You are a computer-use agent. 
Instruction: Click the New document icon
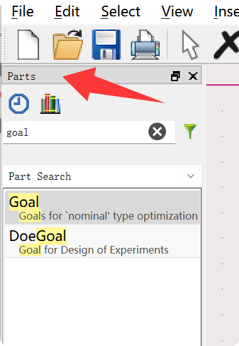click(x=28, y=45)
